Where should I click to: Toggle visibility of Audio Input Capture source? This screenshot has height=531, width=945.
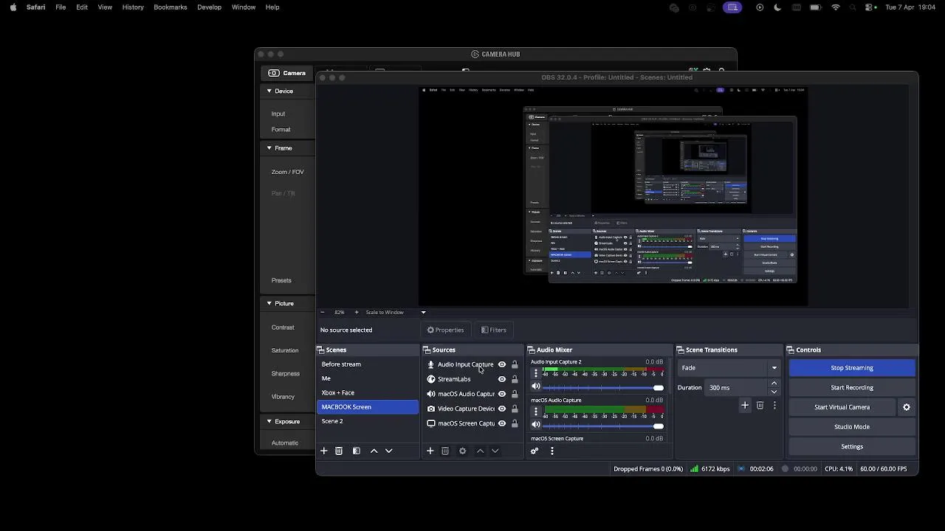tap(502, 364)
